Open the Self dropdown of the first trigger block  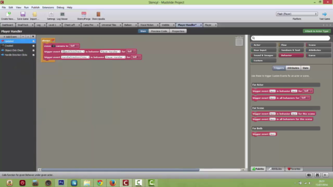click(131, 51)
